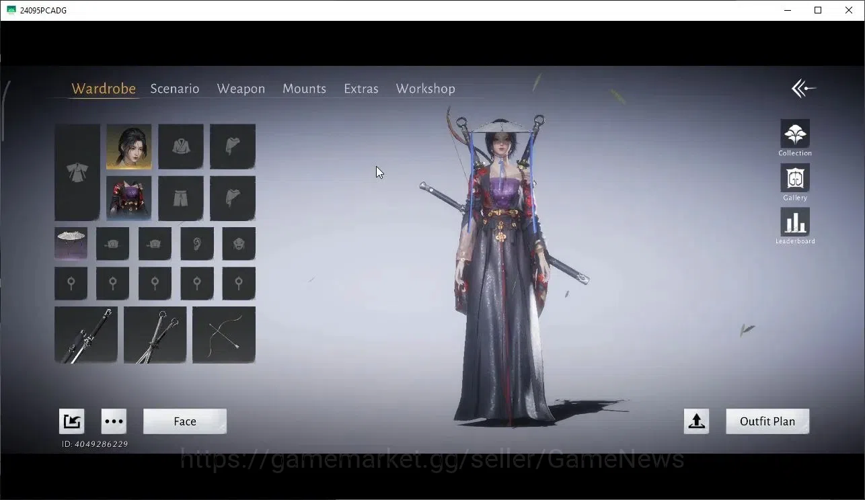Select the ear accessory slot
865x500 pixels.
[x=197, y=243]
